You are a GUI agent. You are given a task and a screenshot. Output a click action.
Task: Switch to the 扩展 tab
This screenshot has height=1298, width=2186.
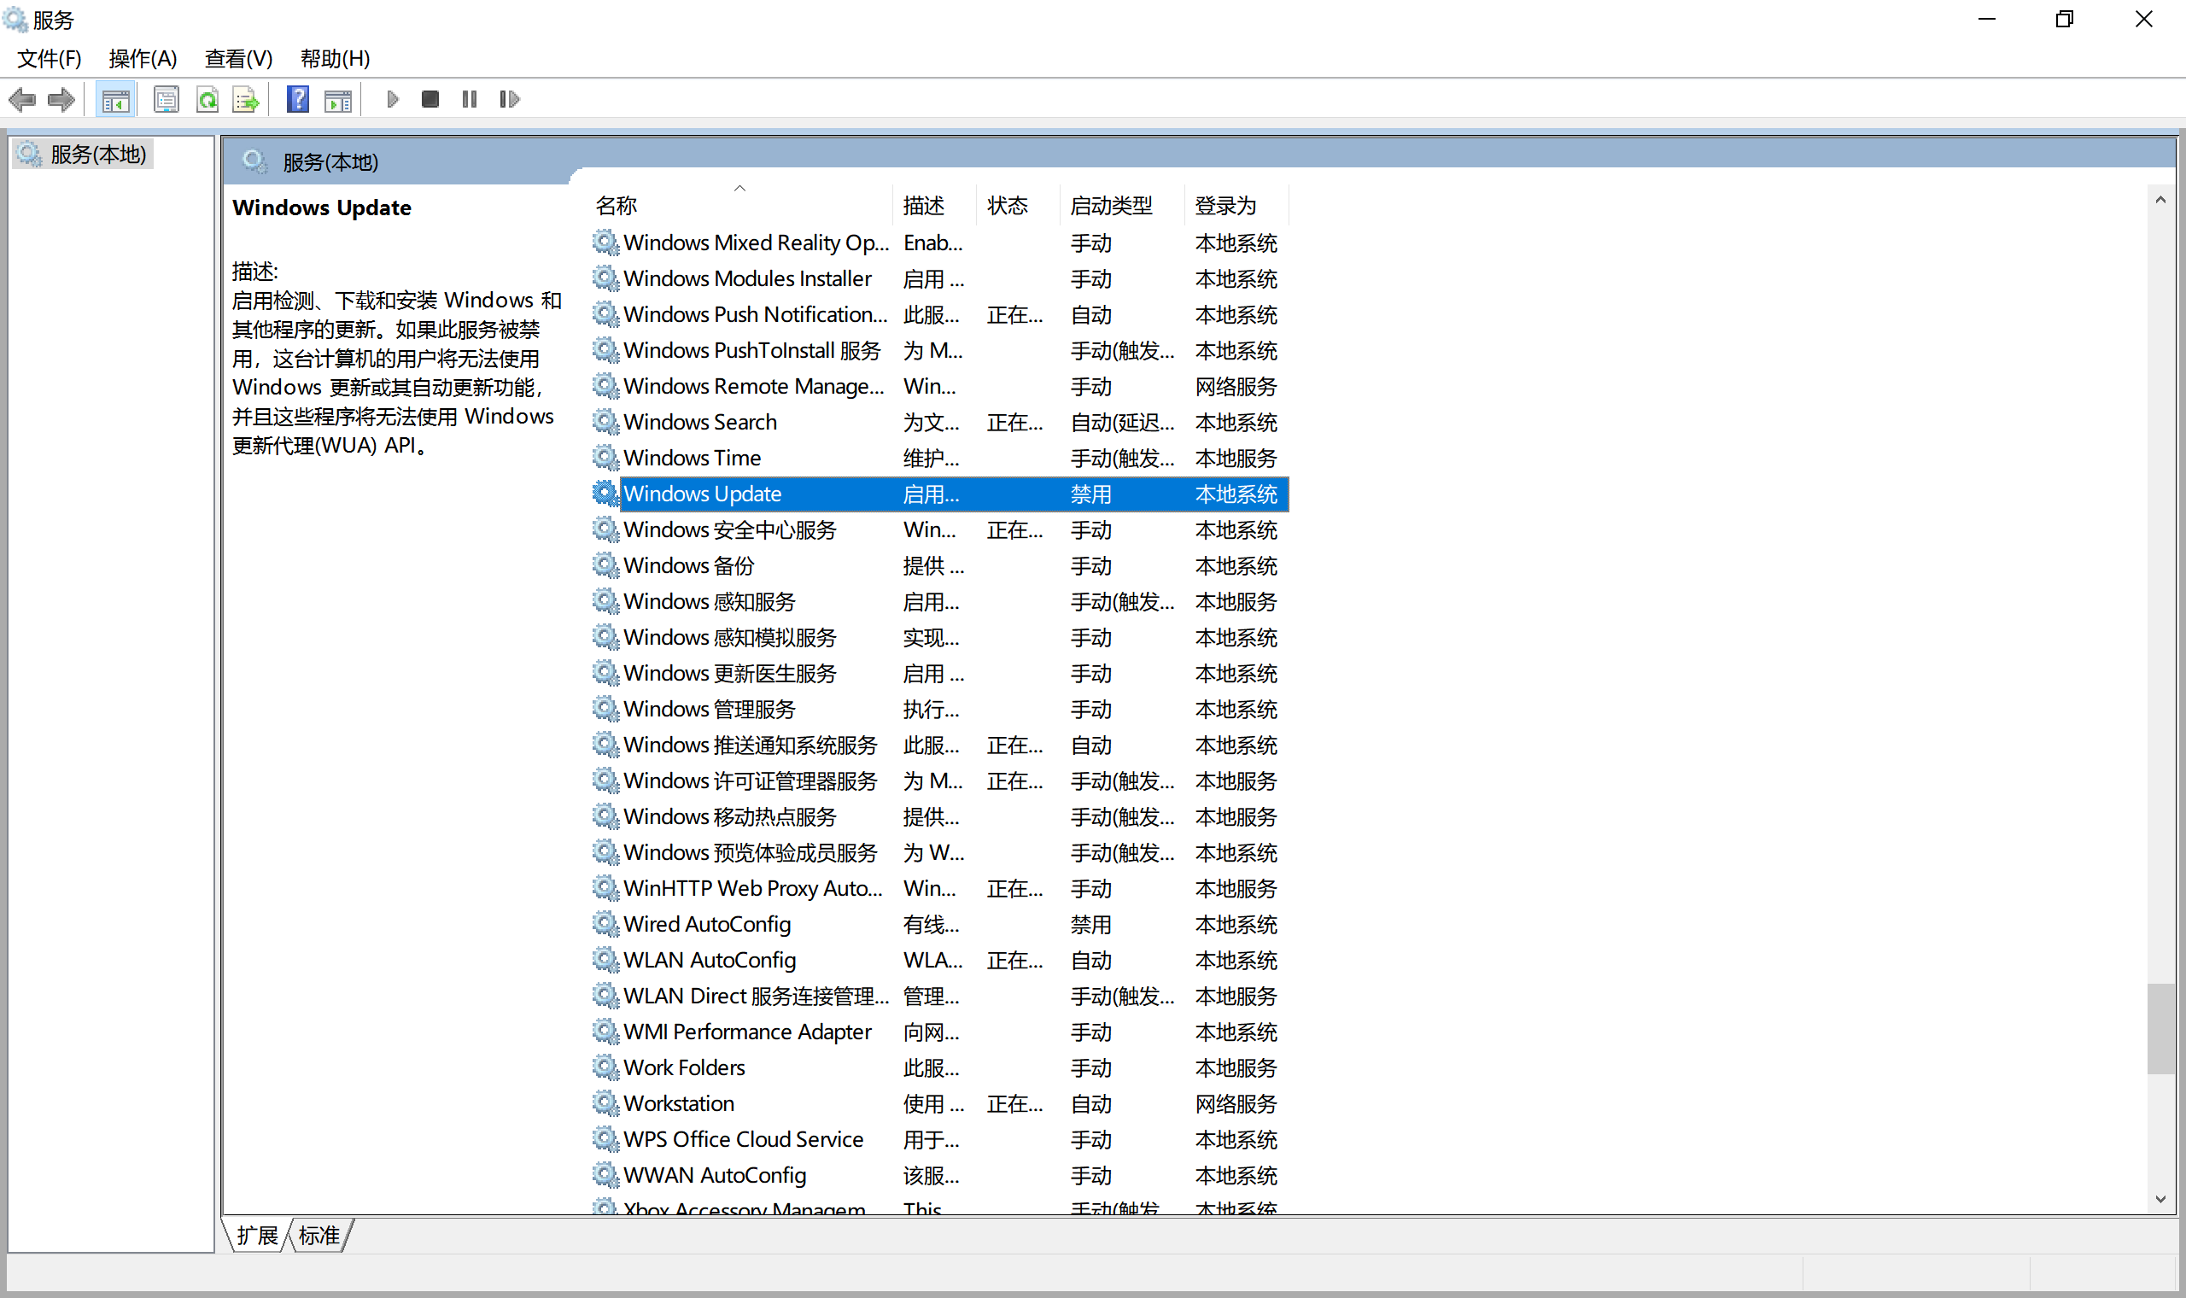256,1235
